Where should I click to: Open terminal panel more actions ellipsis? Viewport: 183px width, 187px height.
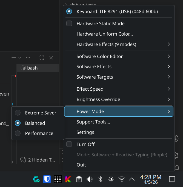pos(28,58)
